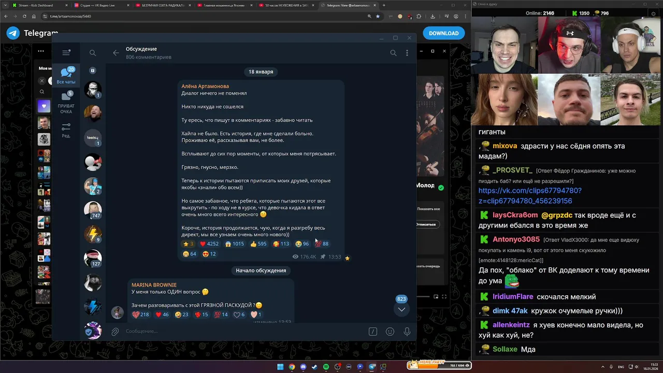Open the 'teeisy' avatar chat
The image size is (663, 373).
(93, 137)
